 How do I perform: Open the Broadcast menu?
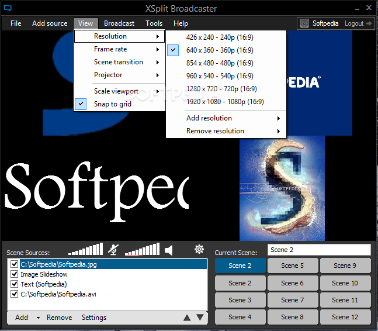tap(119, 23)
